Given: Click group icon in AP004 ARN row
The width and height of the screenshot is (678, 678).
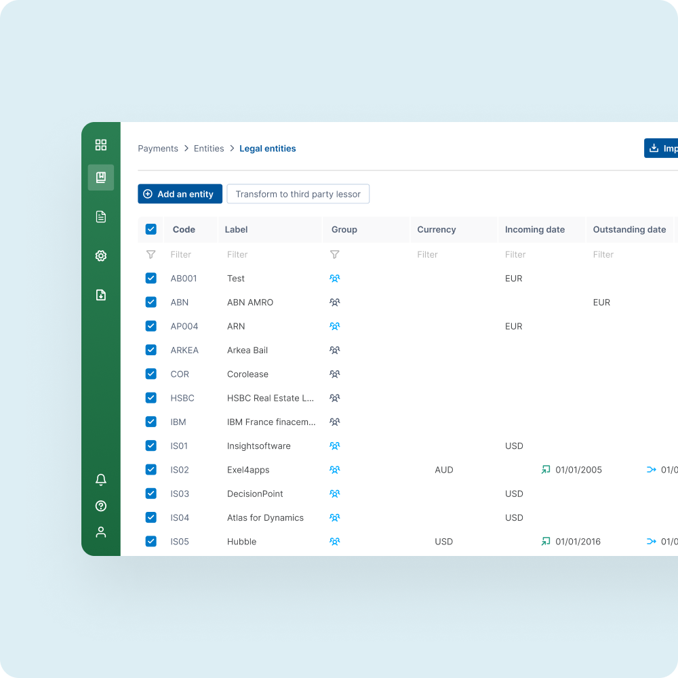Looking at the screenshot, I should (x=335, y=326).
